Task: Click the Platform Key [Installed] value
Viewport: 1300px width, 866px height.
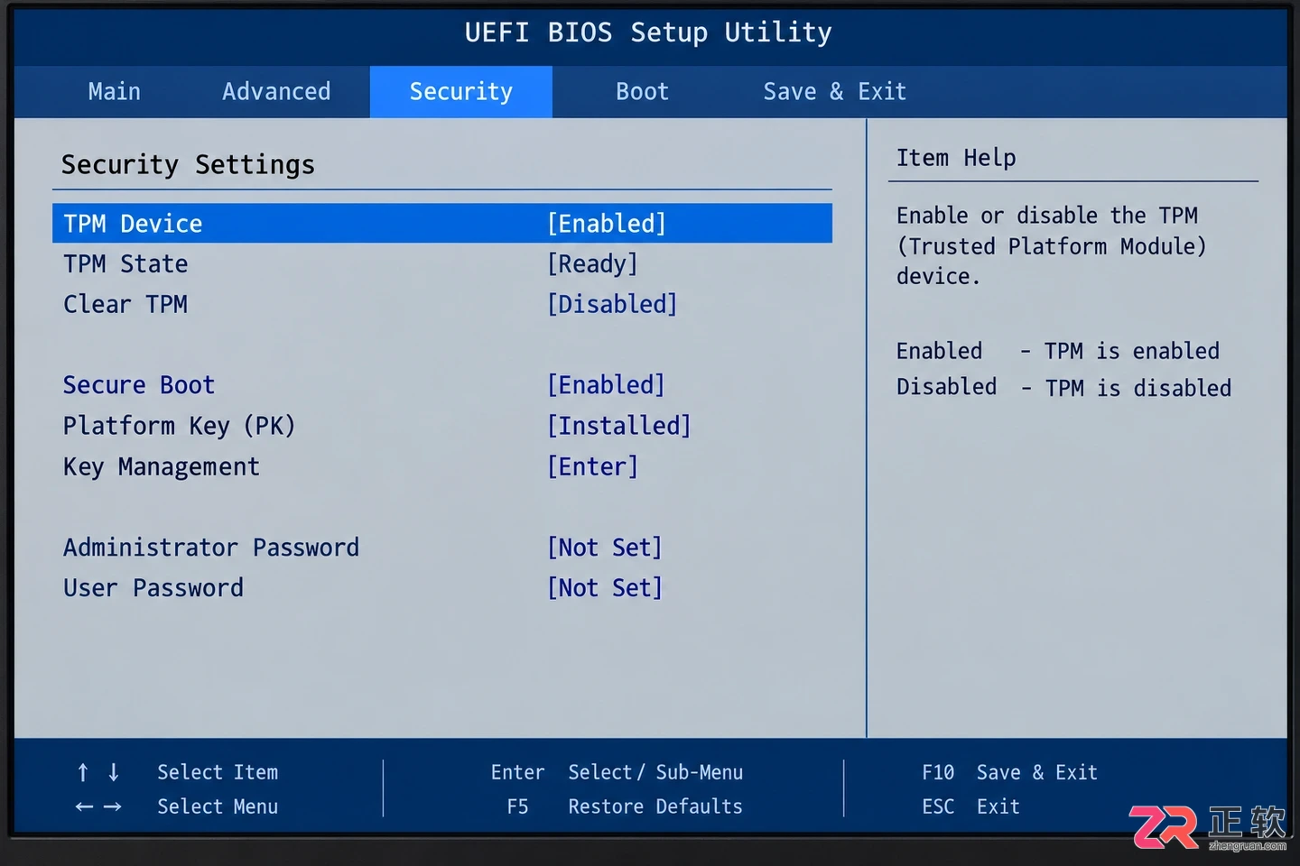Action: (619, 426)
